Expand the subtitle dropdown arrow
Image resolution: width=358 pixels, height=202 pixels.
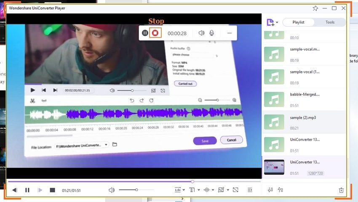click(x=199, y=190)
